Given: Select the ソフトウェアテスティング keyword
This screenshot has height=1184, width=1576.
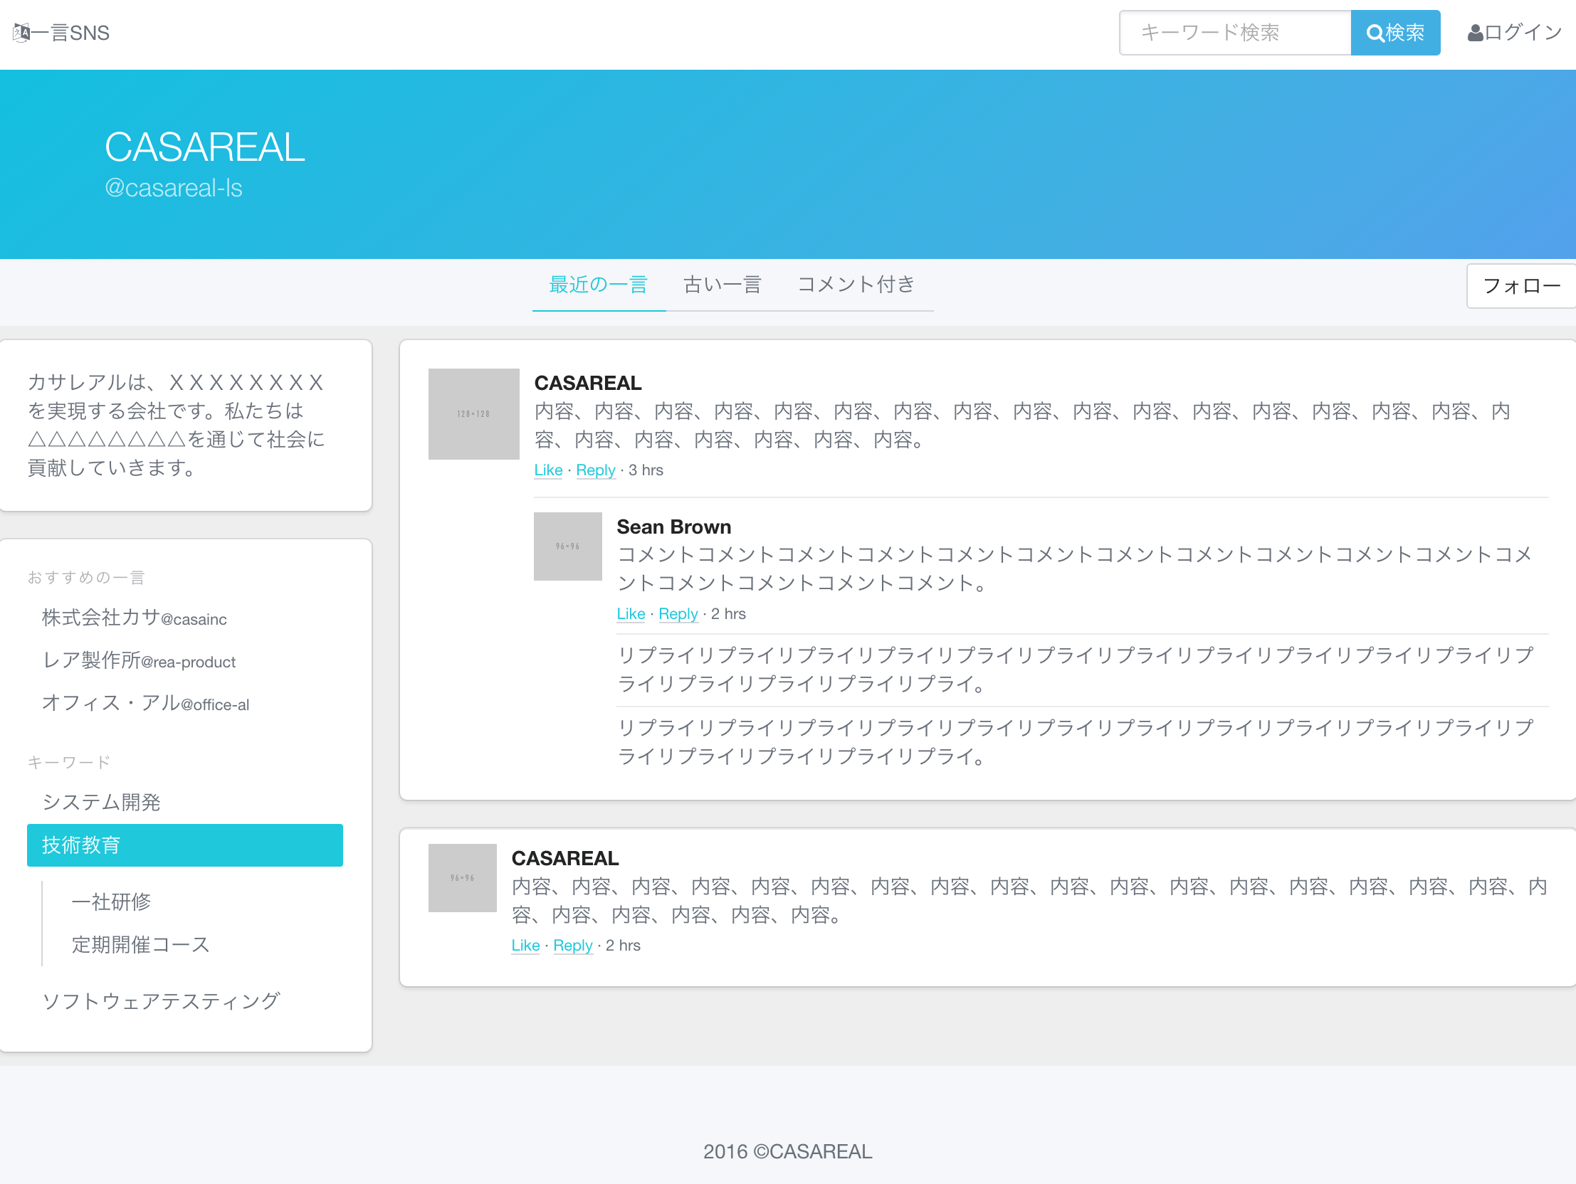Looking at the screenshot, I should click(161, 1000).
